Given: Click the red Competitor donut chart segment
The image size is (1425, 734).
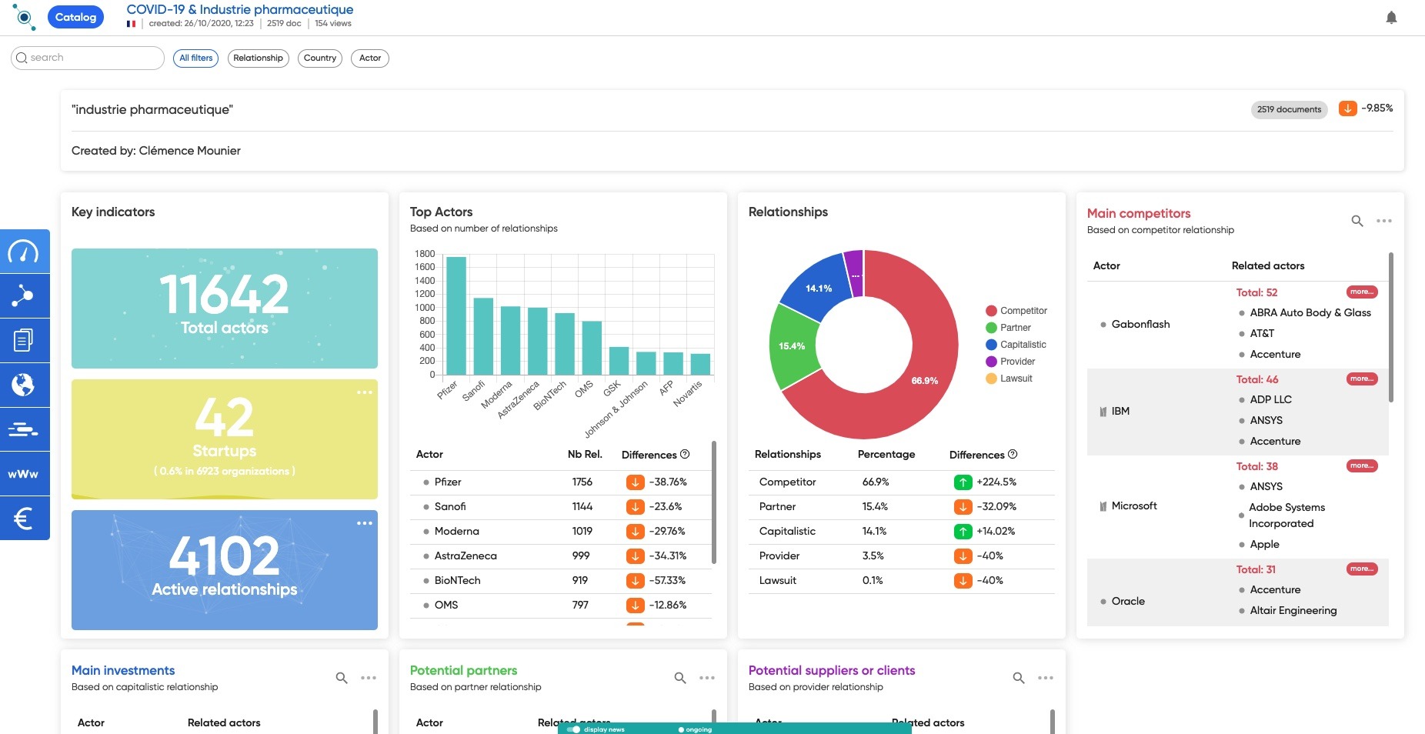Looking at the screenshot, I should (x=923, y=369).
